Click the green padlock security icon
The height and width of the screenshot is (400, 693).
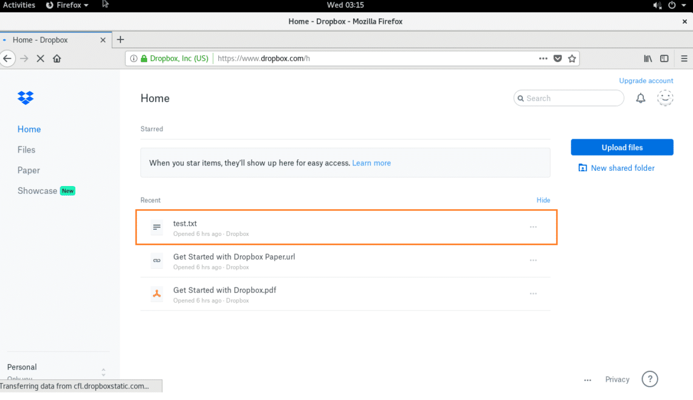click(144, 58)
